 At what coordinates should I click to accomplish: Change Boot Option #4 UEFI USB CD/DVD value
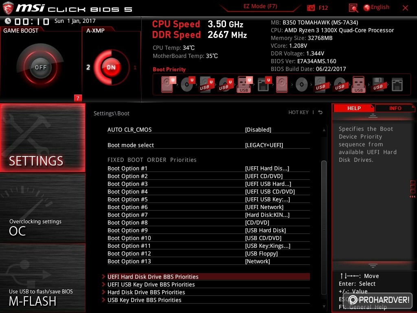270,192
